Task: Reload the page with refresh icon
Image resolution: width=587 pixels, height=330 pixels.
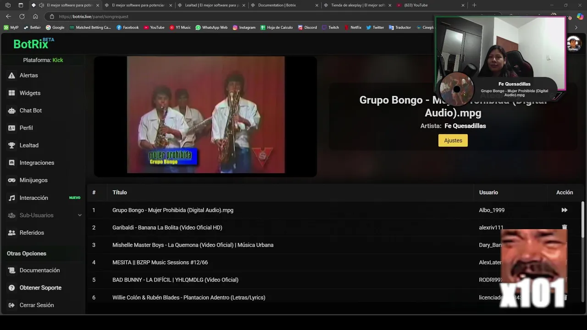Action: pyautogui.click(x=22, y=16)
